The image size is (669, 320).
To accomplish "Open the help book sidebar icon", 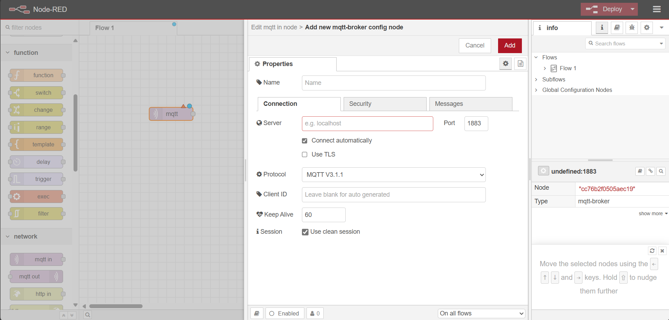I will pos(617,28).
